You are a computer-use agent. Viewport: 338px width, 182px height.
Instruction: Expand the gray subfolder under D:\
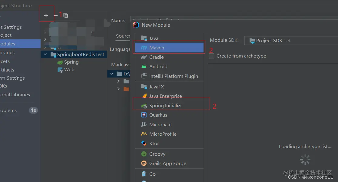(x=118, y=81)
